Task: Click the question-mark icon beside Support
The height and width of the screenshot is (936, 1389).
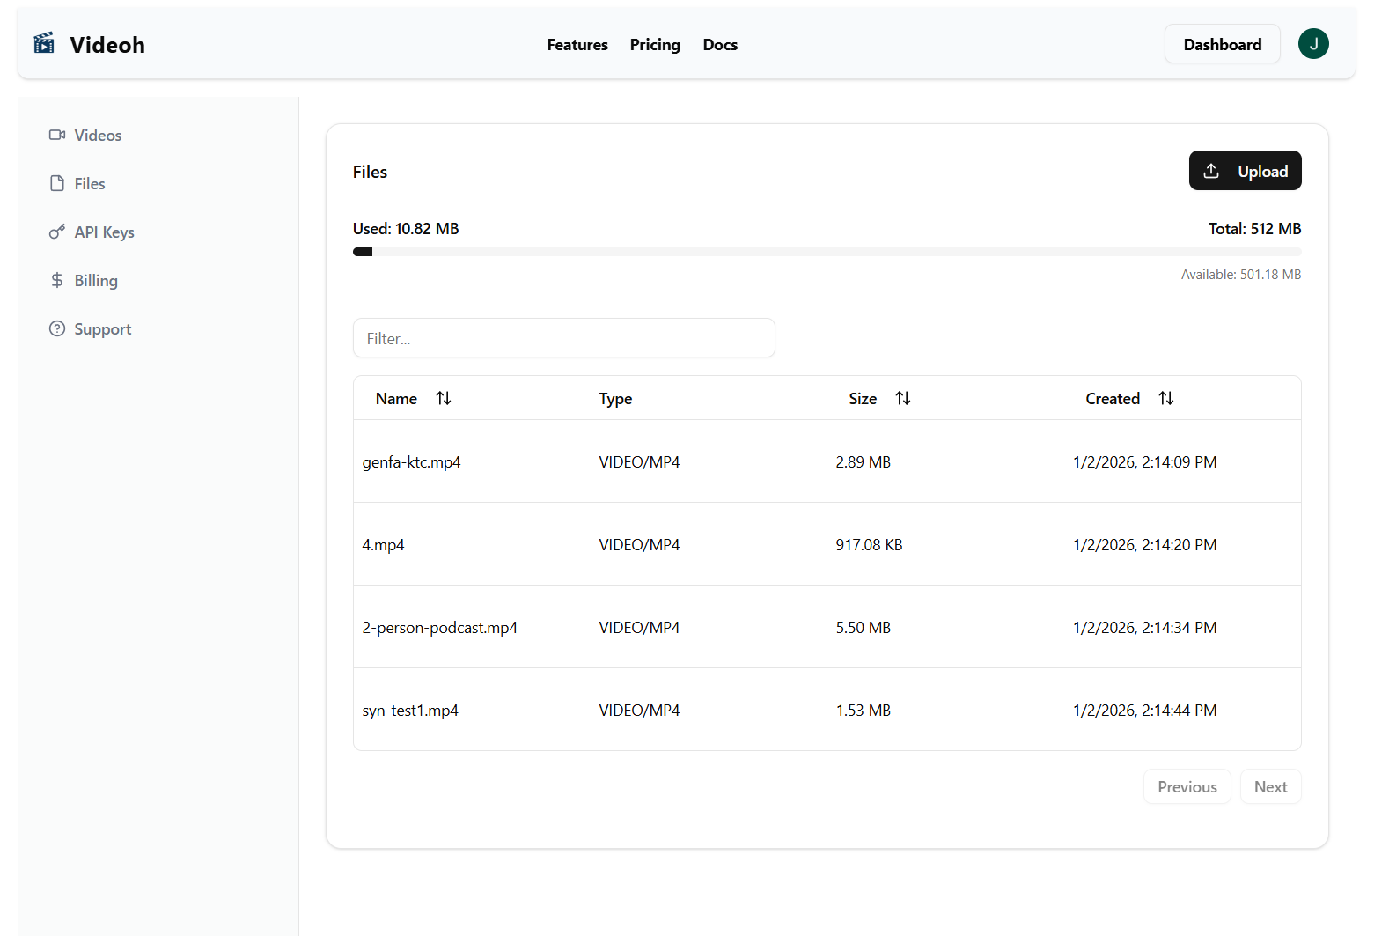Action: click(x=57, y=328)
